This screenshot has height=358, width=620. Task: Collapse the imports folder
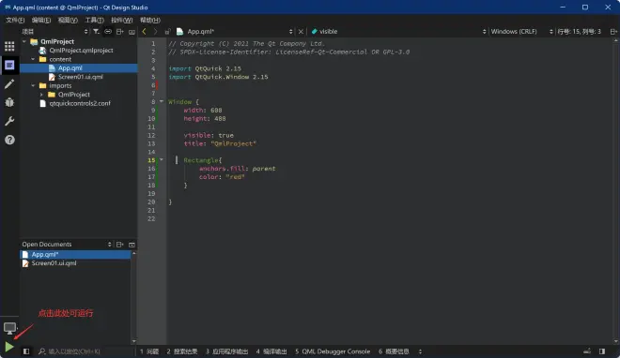[33, 85]
